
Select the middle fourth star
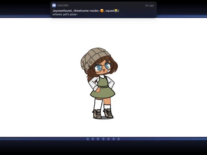click(103, 139)
